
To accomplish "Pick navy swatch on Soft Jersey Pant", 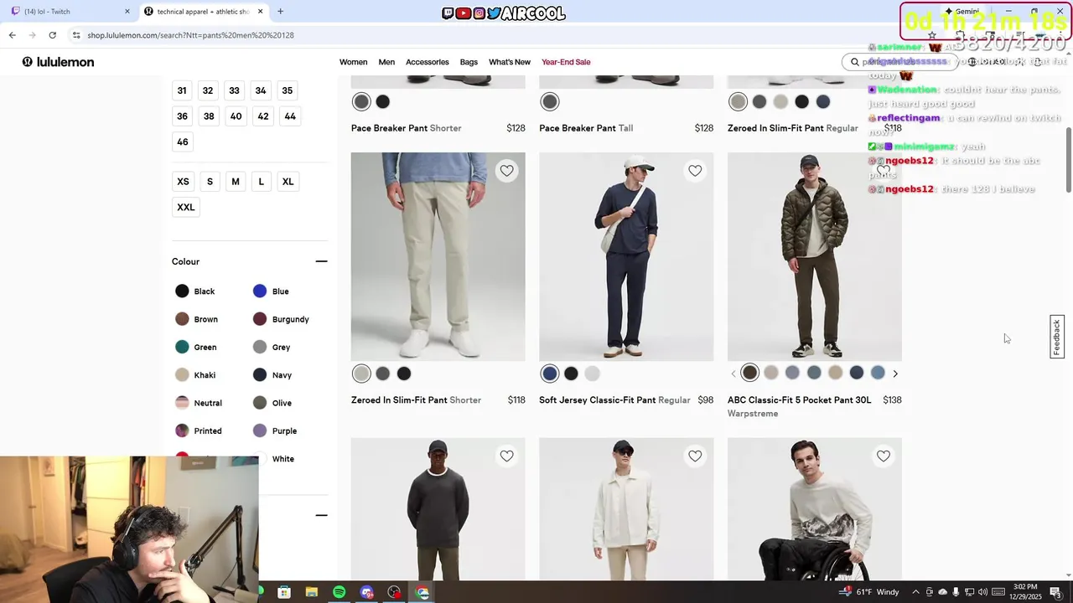I will [549, 374].
